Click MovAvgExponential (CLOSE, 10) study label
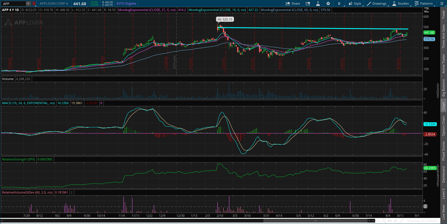Screen dimensions: 447x224 point(217,10)
